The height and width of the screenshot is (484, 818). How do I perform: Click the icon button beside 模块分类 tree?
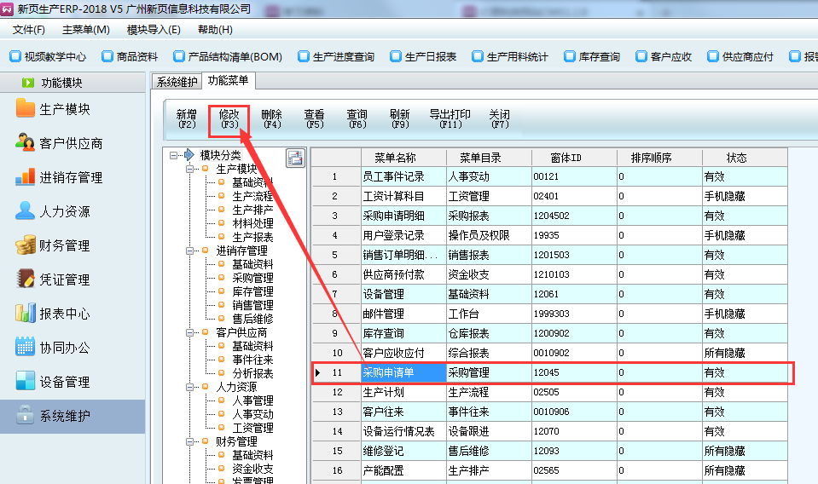point(294,157)
